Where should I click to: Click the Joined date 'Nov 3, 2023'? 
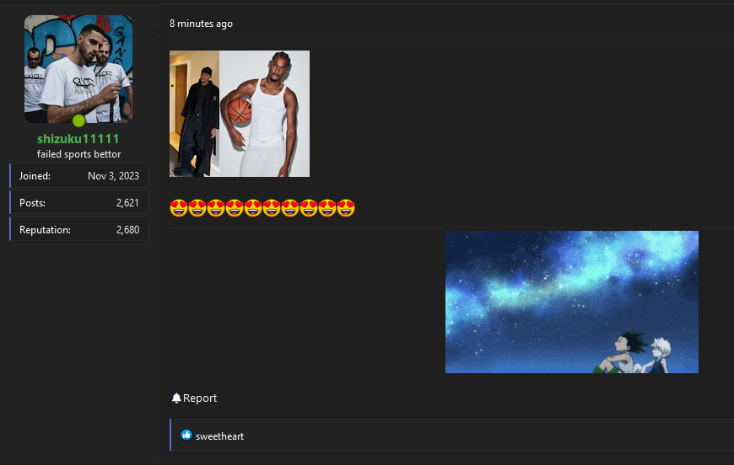113,176
